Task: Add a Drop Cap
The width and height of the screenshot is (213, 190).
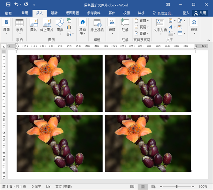Action: pos(172,33)
